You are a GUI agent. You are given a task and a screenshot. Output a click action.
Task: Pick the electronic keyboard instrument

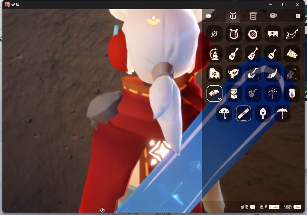click(x=273, y=34)
